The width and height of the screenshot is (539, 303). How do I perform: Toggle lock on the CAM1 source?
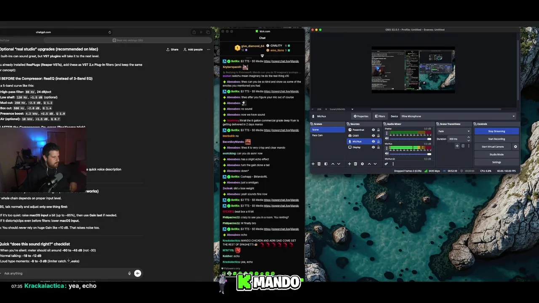tap(378, 136)
